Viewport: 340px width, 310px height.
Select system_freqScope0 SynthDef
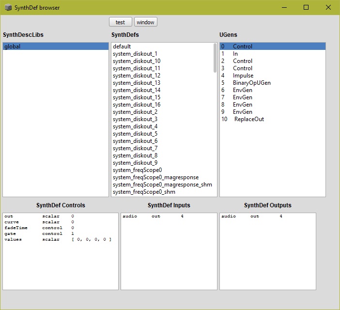point(162,170)
